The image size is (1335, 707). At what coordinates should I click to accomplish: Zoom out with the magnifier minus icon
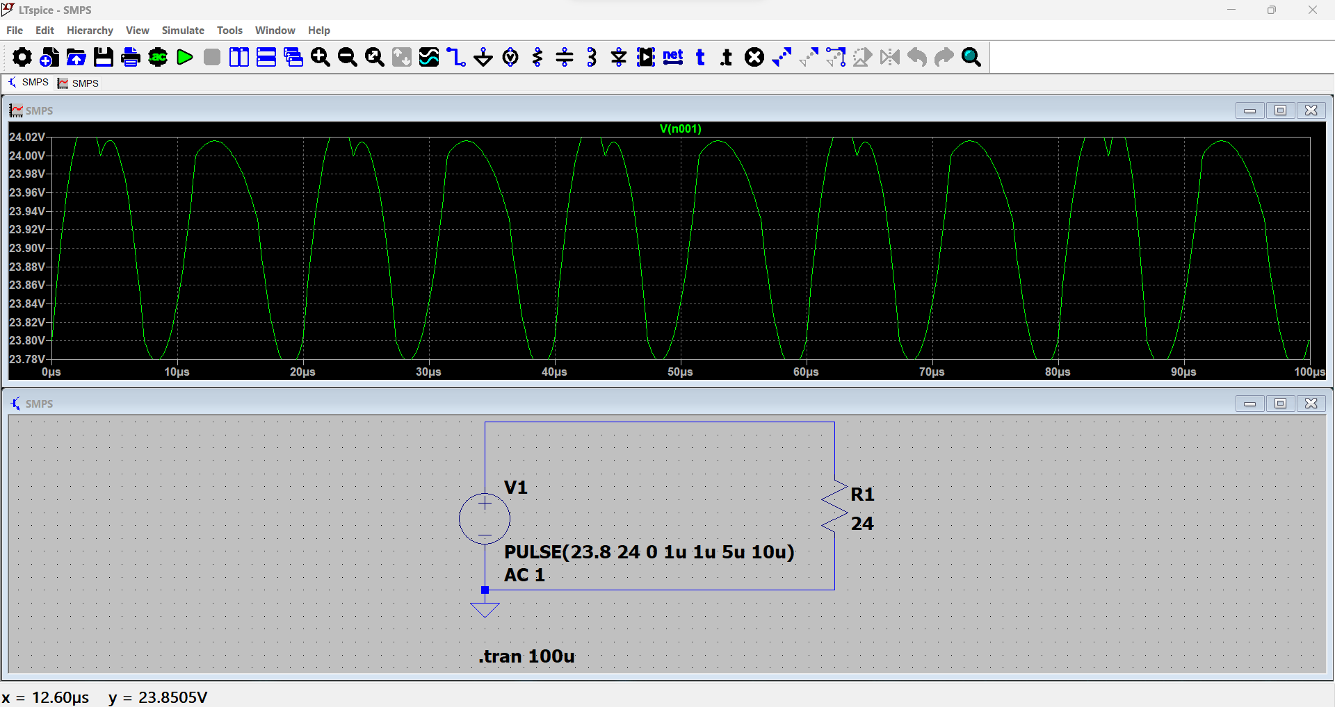[x=348, y=57]
